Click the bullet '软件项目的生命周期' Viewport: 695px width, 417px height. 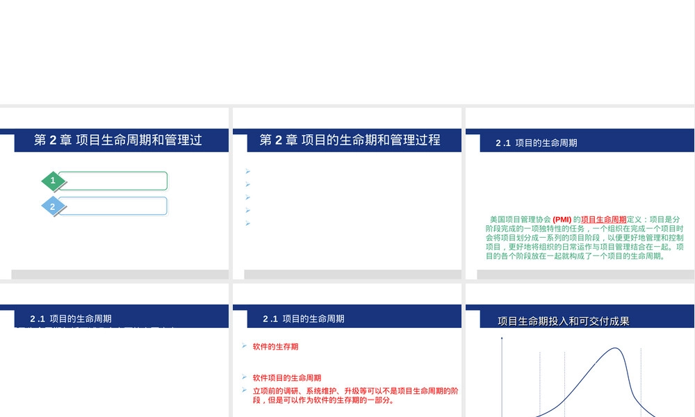[x=287, y=378]
